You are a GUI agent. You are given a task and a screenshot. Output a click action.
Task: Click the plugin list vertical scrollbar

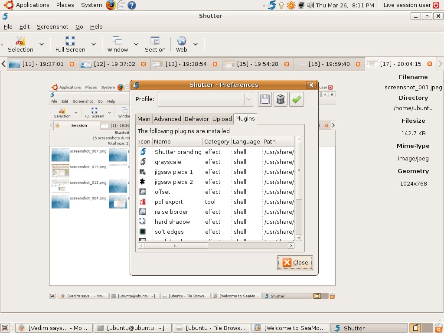tap(299, 171)
